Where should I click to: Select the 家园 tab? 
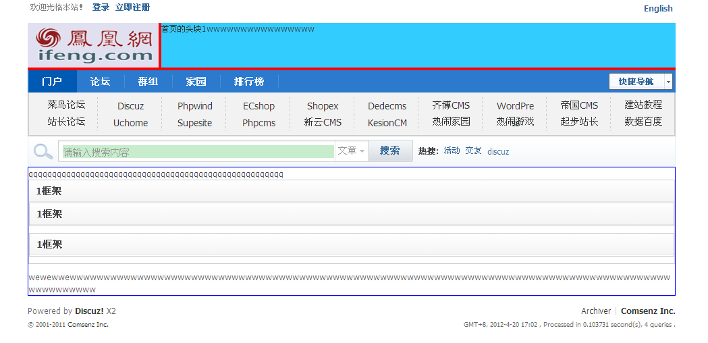[x=196, y=81]
